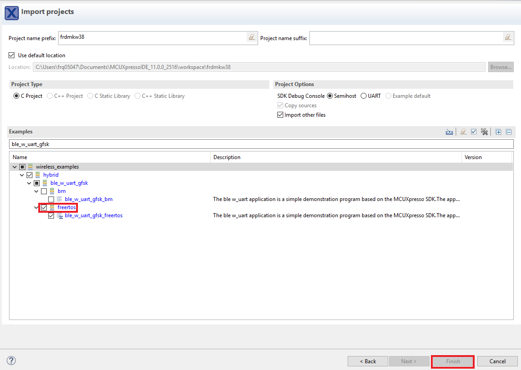Screen dimensions: 521x370
Task: Click the select all checkmark toolbar icon
Action: click(x=474, y=132)
